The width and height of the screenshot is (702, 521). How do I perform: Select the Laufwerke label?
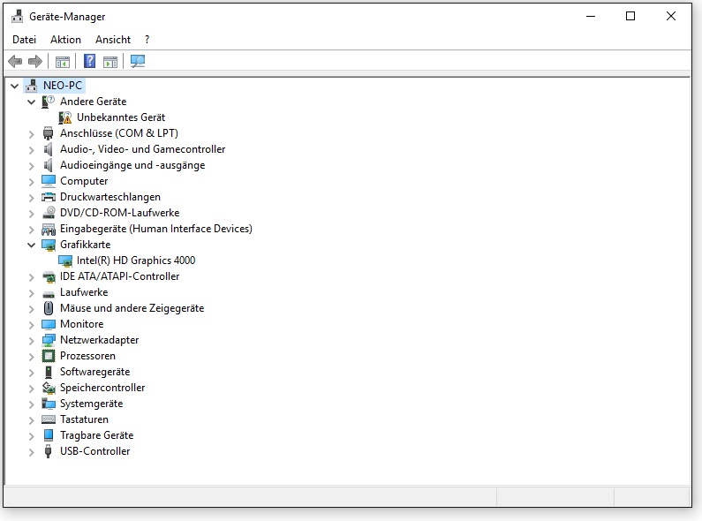pyautogui.click(x=84, y=292)
